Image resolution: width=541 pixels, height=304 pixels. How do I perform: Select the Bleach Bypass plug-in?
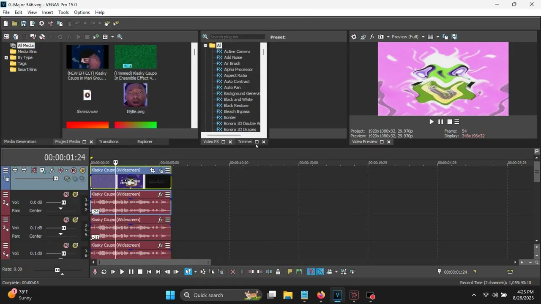pyautogui.click(x=237, y=111)
